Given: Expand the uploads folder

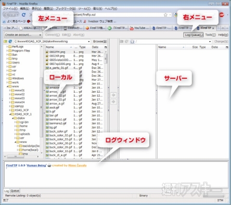Looking at the screenshot, I should 15,134.
